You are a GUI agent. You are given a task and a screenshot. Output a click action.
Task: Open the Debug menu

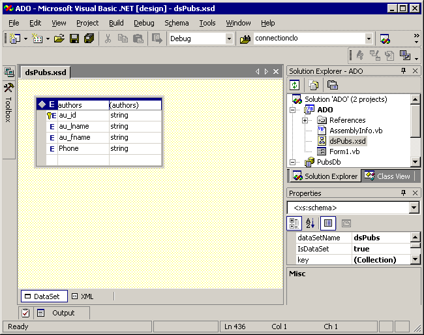144,23
